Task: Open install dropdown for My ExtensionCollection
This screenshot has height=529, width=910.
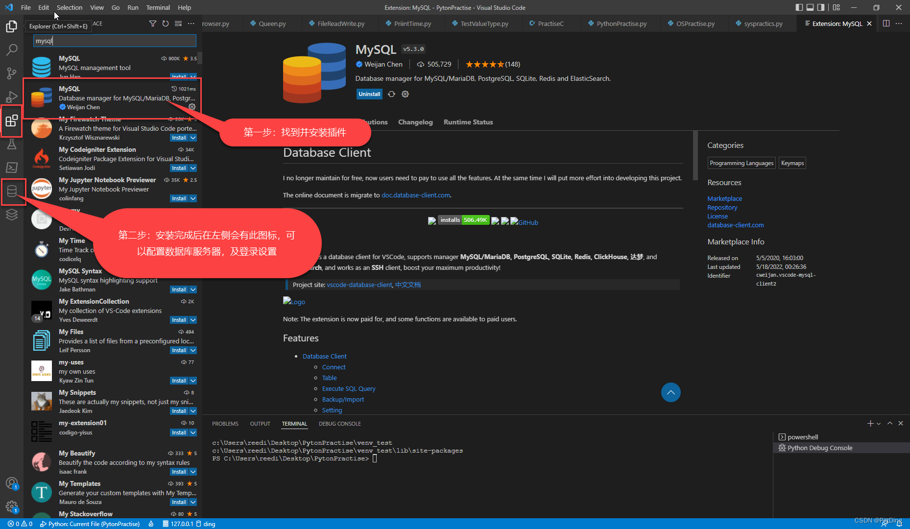Action: tap(193, 320)
